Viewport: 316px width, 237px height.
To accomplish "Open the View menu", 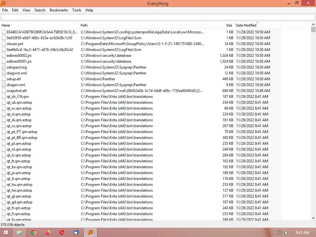I will (26, 10).
